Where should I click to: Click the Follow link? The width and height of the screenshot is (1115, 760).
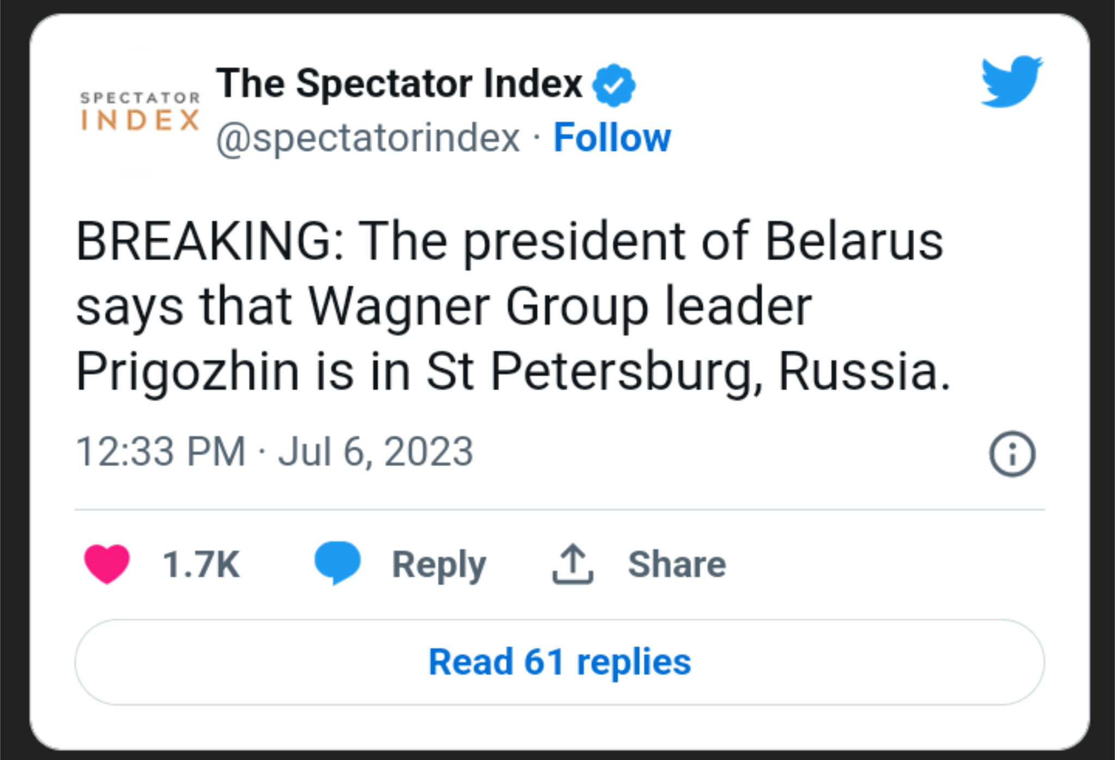pos(612,137)
